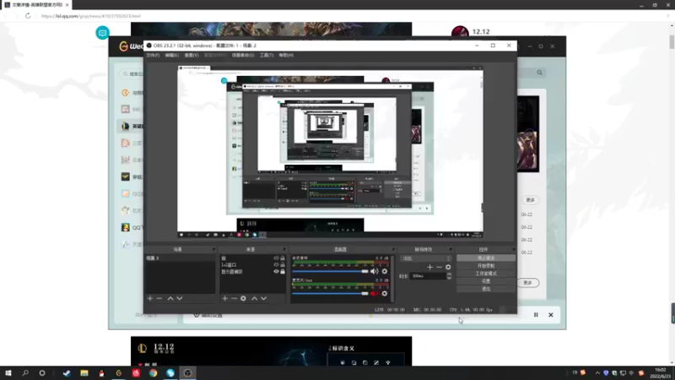The width and height of the screenshot is (675, 380).
Task: Click the 退出 exit button in OBS Controls
Action: [x=486, y=289]
